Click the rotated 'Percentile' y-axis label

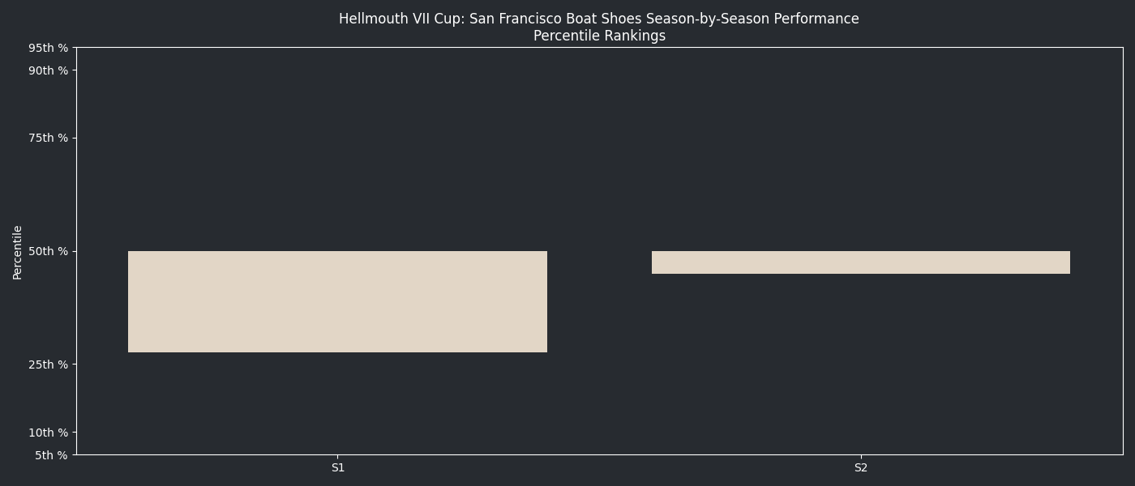(x=18, y=252)
